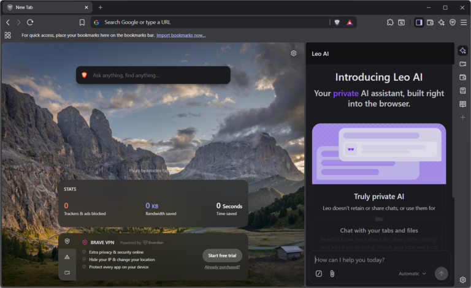Click the Ask anything, find anything search box
The height and width of the screenshot is (288, 471).
(153, 75)
